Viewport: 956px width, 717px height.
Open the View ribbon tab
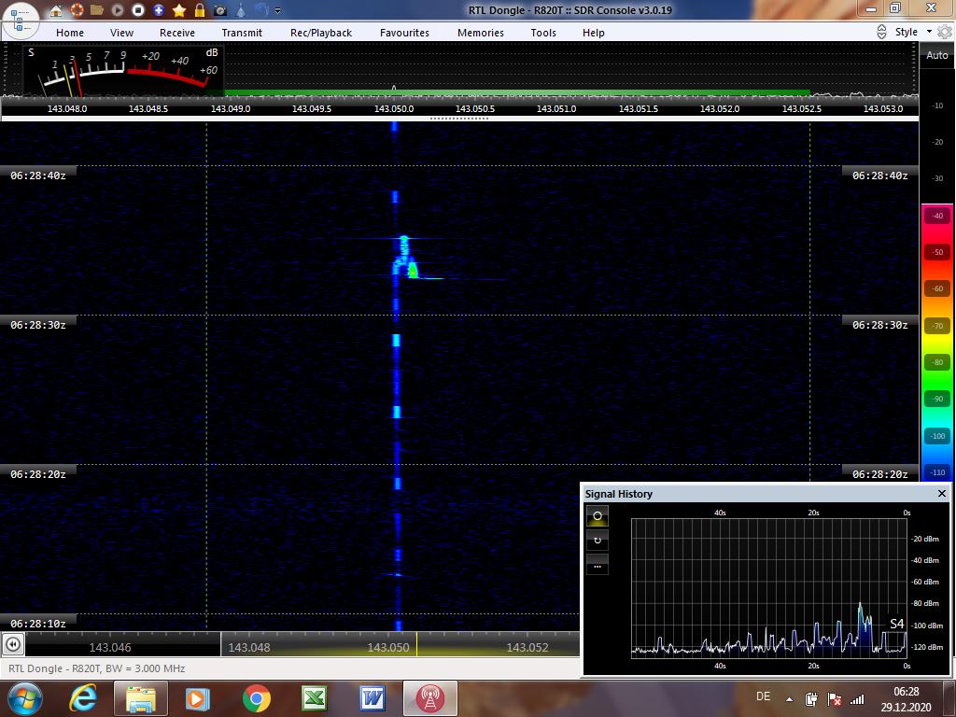tap(121, 33)
